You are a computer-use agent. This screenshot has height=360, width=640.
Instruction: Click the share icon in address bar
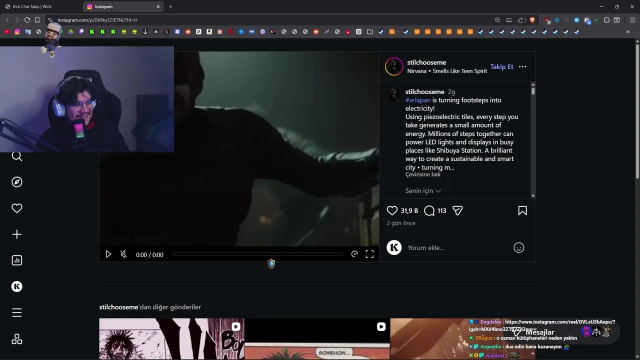click(520, 20)
